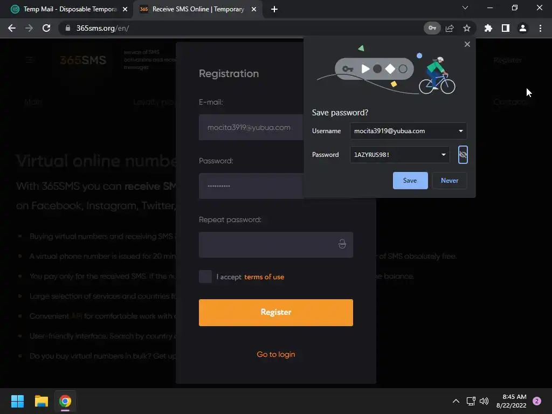Open File Explorer from taskbar
Image resolution: width=552 pixels, height=414 pixels.
tap(41, 401)
